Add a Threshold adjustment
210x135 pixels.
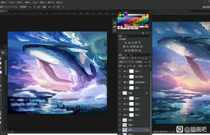(x=133, y=50)
